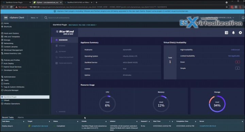The image size is (245, 132).
Task: Open StarWind settings gear icon
Action: [x=240, y=32]
